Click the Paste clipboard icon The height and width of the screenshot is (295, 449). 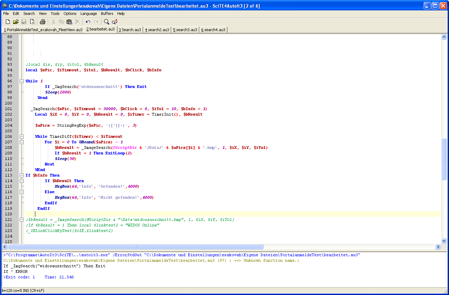click(69, 22)
